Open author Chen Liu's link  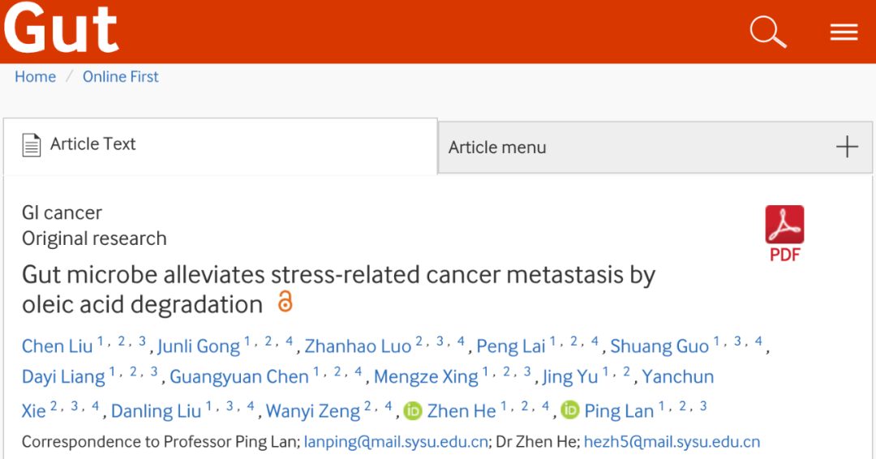pos(57,346)
